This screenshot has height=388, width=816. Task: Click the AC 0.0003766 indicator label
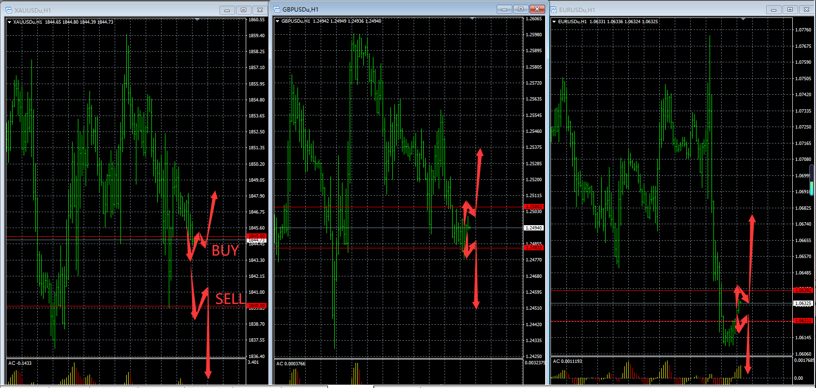pos(291,364)
